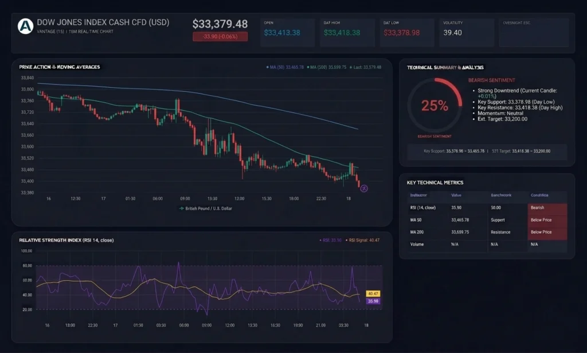Click the empty Overnight card in header
The width and height of the screenshot is (587, 353).
(534, 33)
